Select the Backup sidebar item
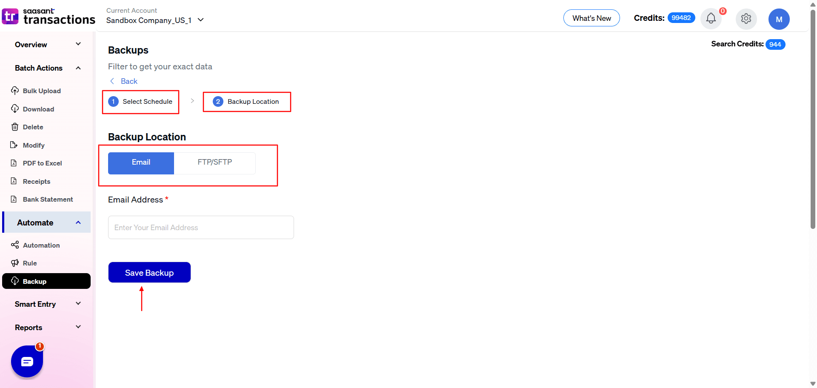 pos(46,281)
